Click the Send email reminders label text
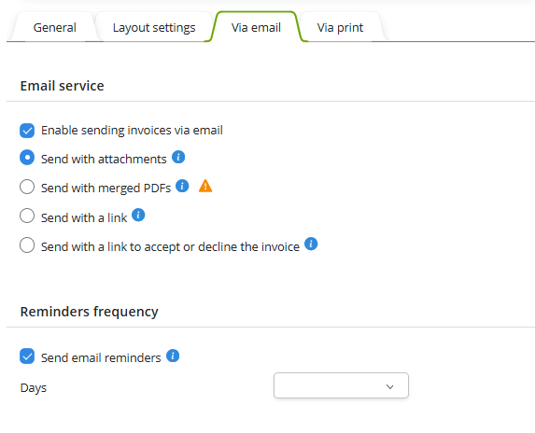This screenshot has height=433, width=535. [x=101, y=357]
